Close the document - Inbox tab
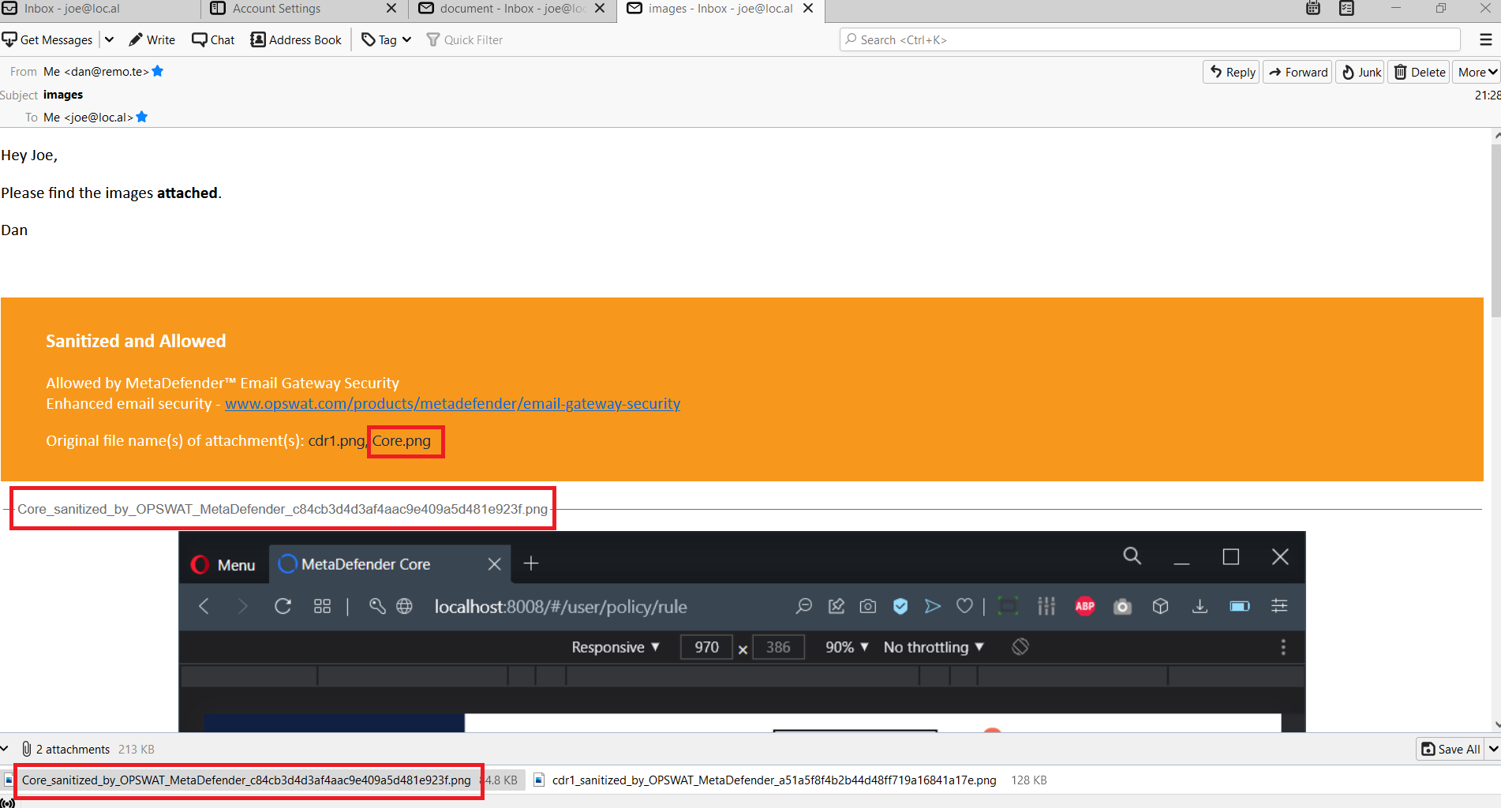Viewport: 1501px width, 808px height. (x=600, y=9)
